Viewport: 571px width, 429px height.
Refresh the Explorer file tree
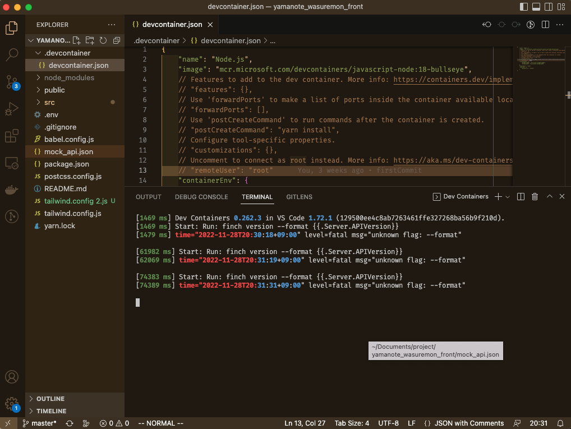pyautogui.click(x=103, y=40)
